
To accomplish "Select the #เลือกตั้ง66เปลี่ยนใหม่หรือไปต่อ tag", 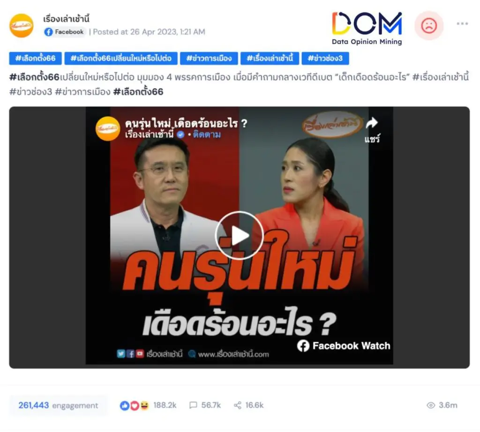I will coord(121,59).
